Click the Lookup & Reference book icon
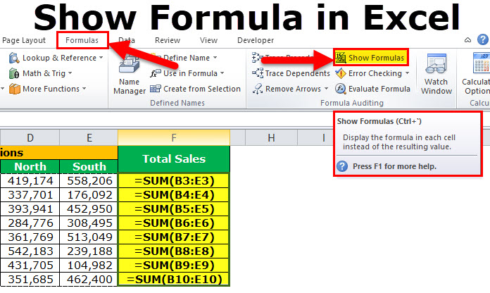This screenshot has width=490, height=293. 14,58
